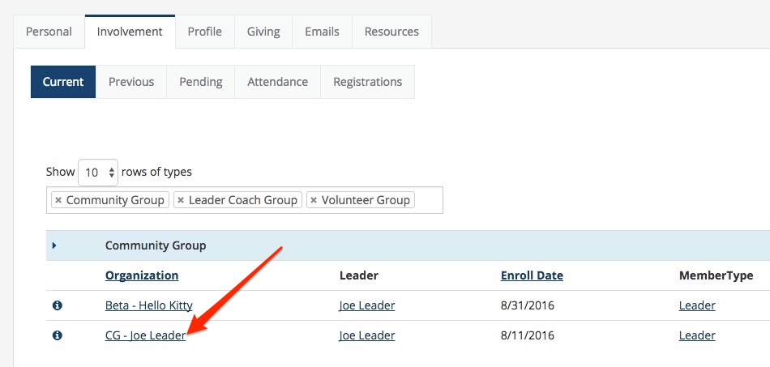Switch to the Personal tab
This screenshot has height=367, width=770.
coord(49,32)
